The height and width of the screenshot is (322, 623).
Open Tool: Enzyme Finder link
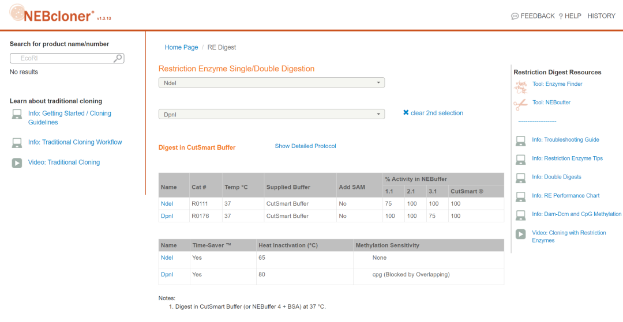click(x=557, y=84)
